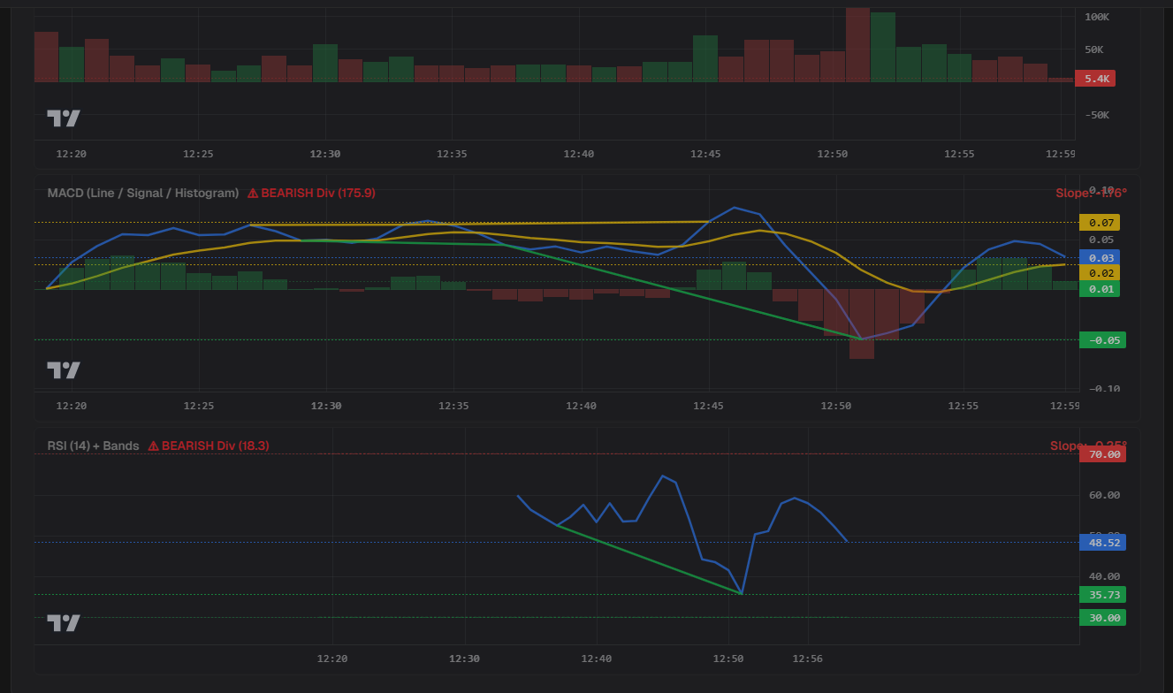Click the green 35.73 RSI band level label
Screen dimensions: 1173x693
click(1102, 595)
